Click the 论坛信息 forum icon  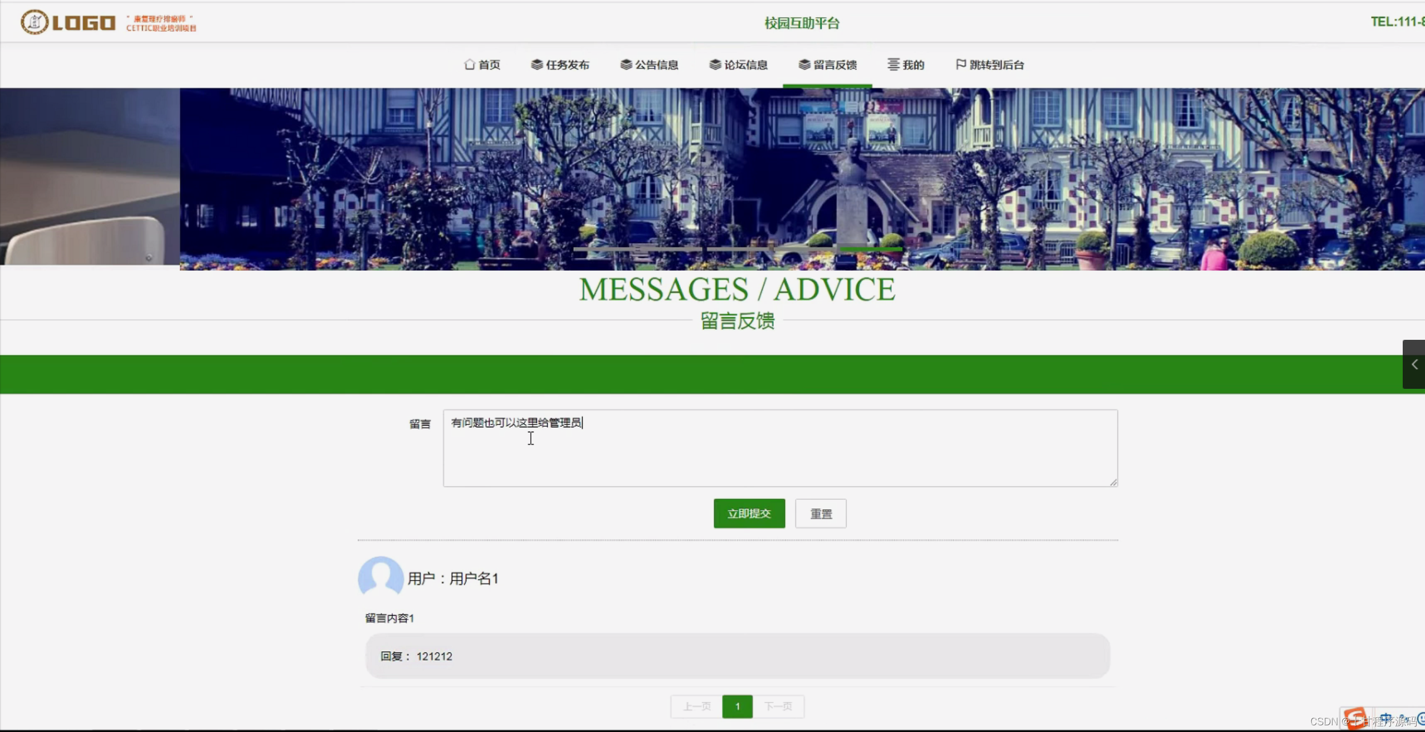pos(715,65)
